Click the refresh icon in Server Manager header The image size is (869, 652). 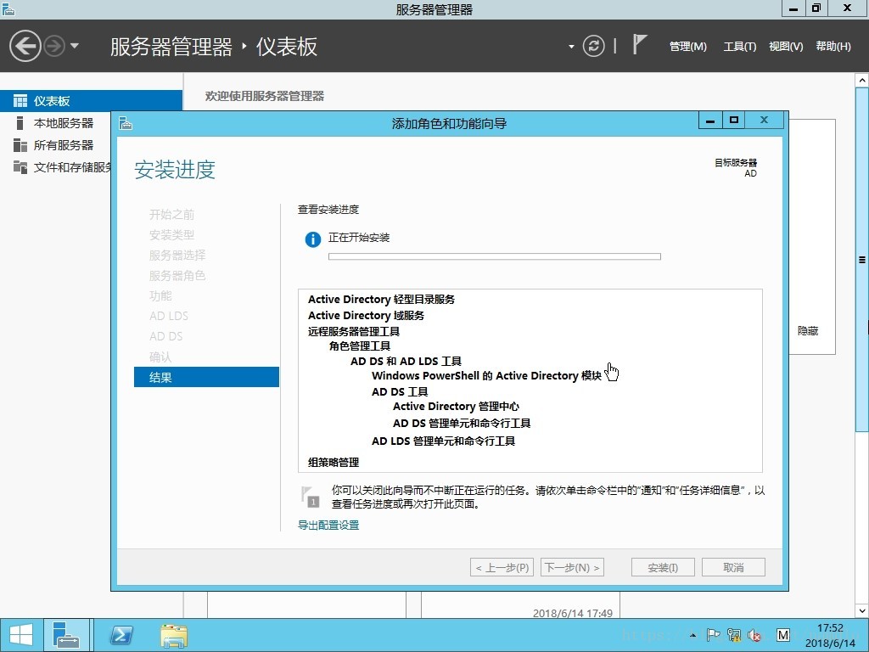[593, 46]
